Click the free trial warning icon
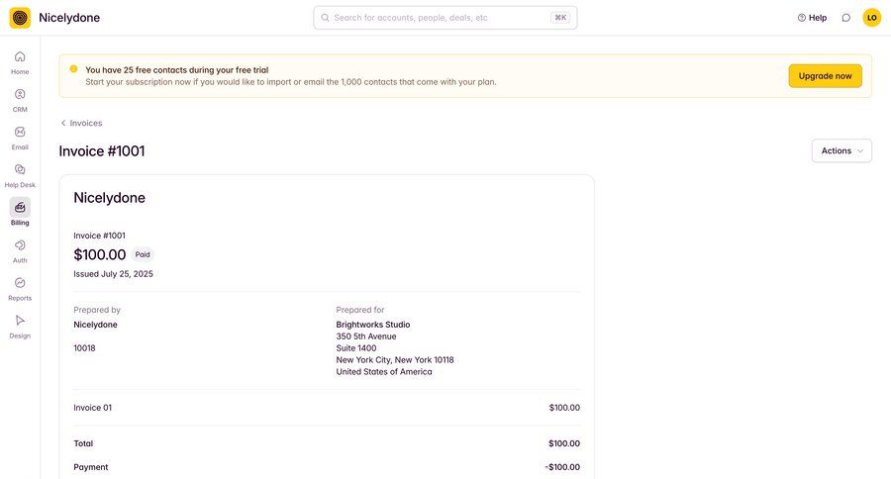Image resolution: width=891 pixels, height=479 pixels. (x=73, y=69)
